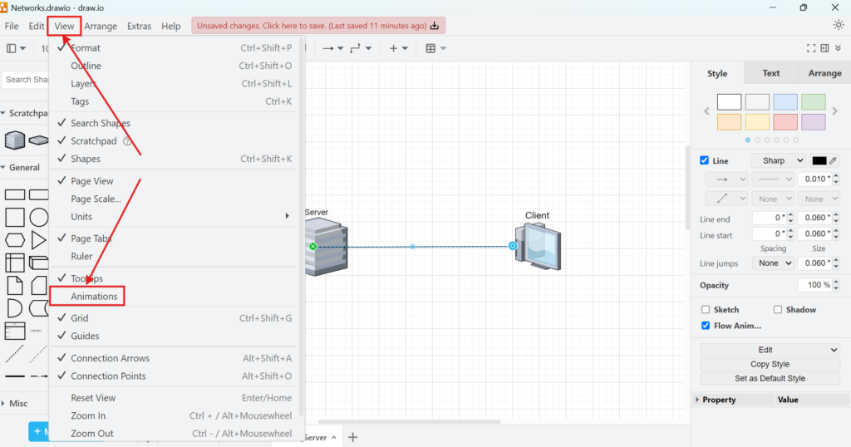This screenshot has height=447, width=851.
Task: Pick the light blue style swatch
Action: tap(785, 102)
